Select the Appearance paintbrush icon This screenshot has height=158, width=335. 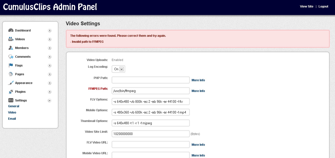pos(11,83)
